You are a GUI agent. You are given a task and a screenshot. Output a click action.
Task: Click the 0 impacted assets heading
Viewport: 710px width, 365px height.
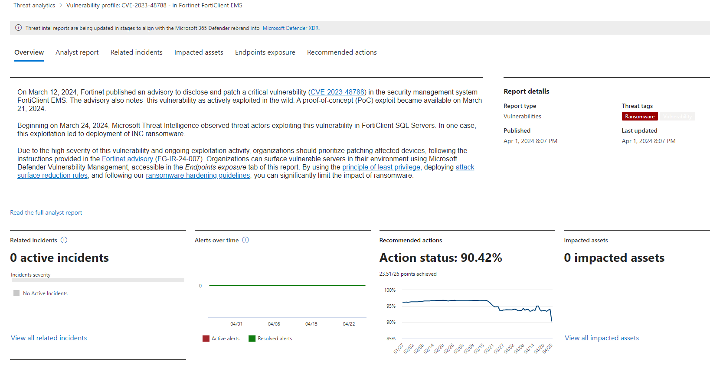click(614, 258)
